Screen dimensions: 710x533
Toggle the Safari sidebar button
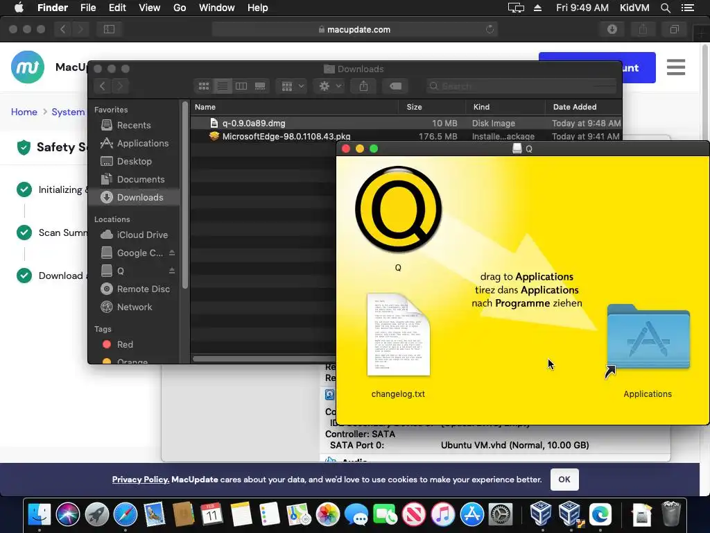click(109, 29)
